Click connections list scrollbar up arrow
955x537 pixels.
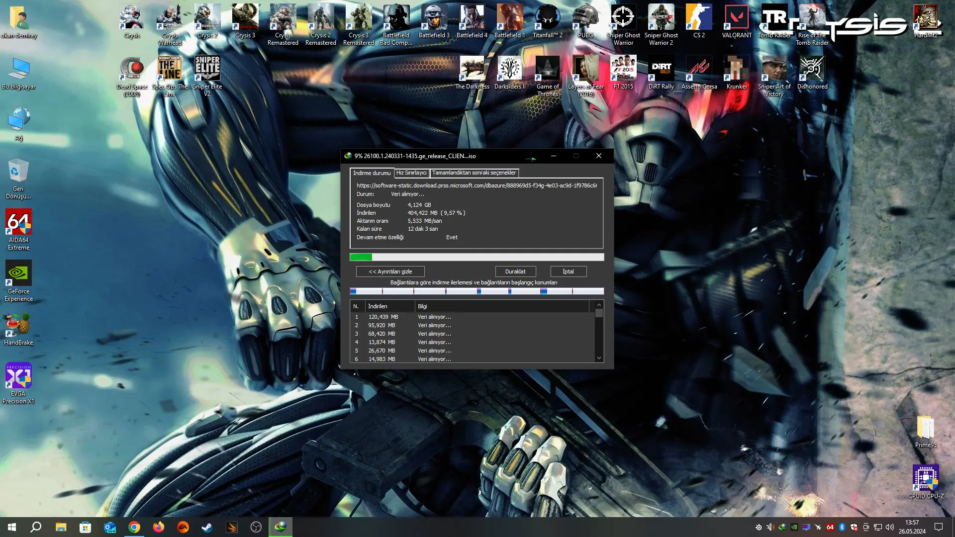599,305
